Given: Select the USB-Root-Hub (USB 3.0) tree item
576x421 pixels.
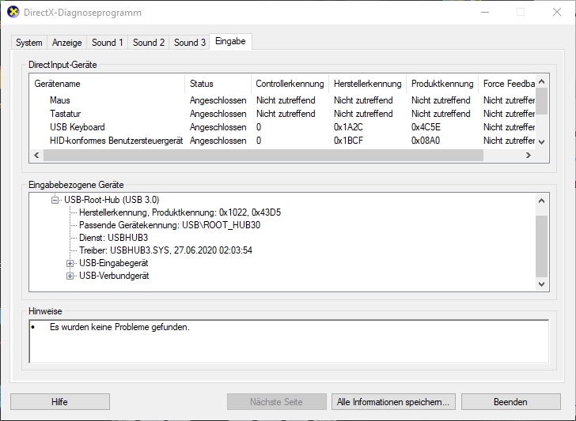Looking at the screenshot, I should click(x=112, y=200).
